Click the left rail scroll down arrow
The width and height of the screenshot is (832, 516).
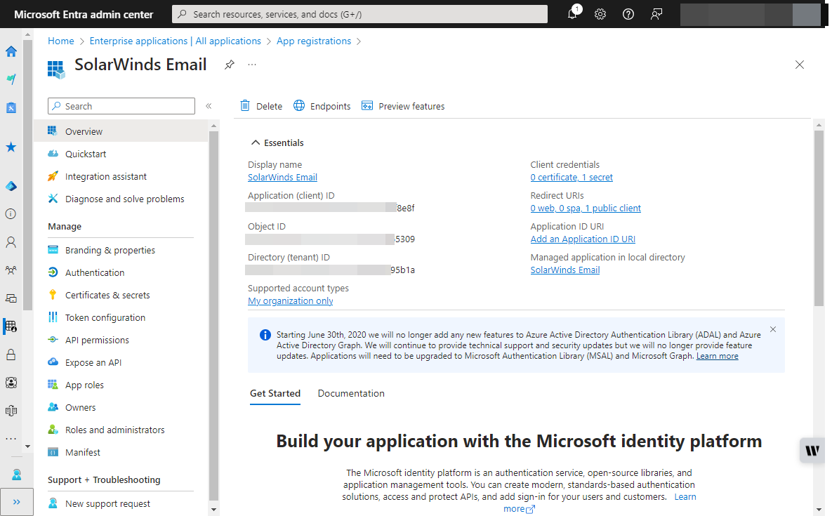27,446
